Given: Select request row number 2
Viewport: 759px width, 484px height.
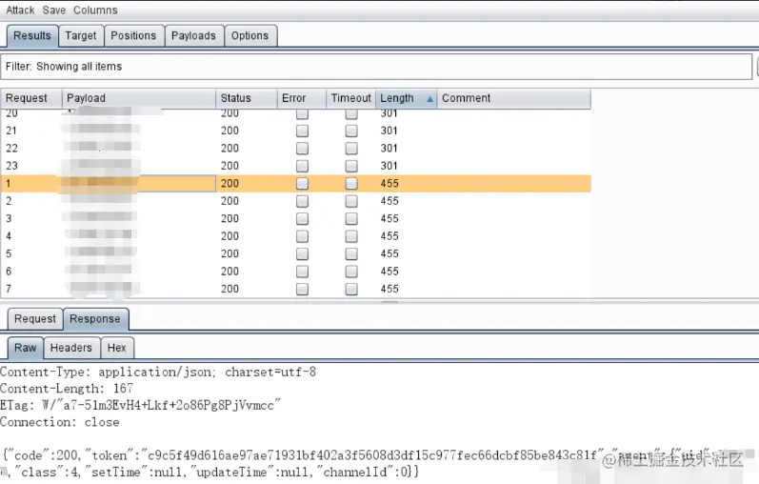Looking at the screenshot, I should coord(295,201).
